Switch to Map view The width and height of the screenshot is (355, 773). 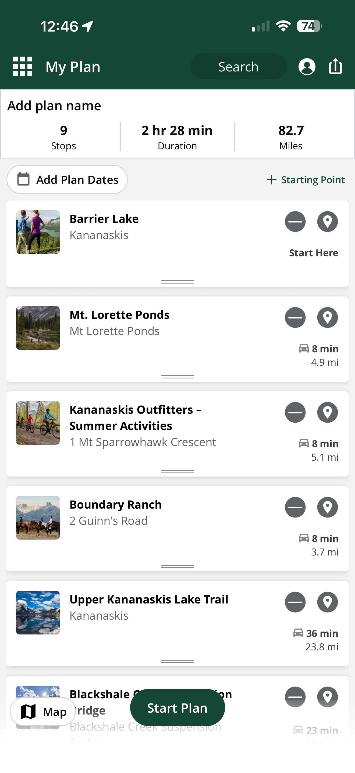coord(43,712)
